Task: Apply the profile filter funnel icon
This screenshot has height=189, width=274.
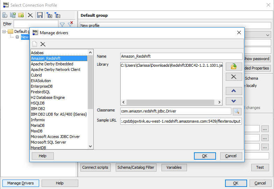Action: (62, 24)
